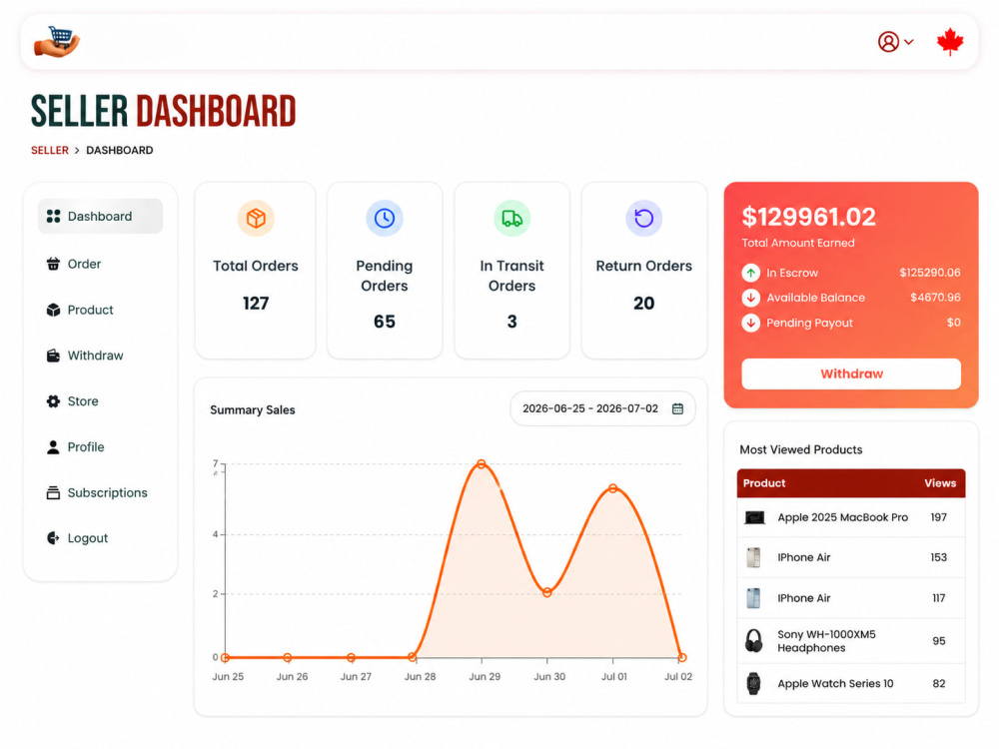
Task: Select the Jul 01 chart data point
Action: point(613,488)
